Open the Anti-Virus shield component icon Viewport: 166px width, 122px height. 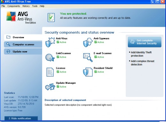pos(50,42)
